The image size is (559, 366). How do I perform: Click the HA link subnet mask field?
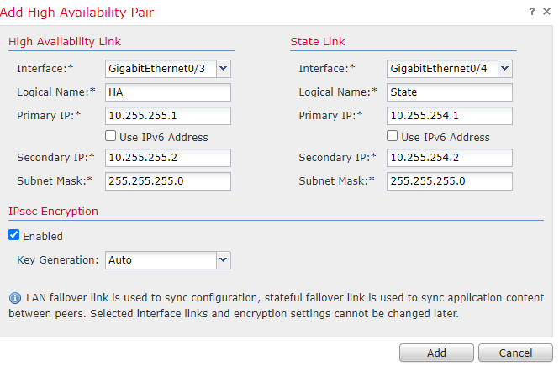click(x=168, y=181)
